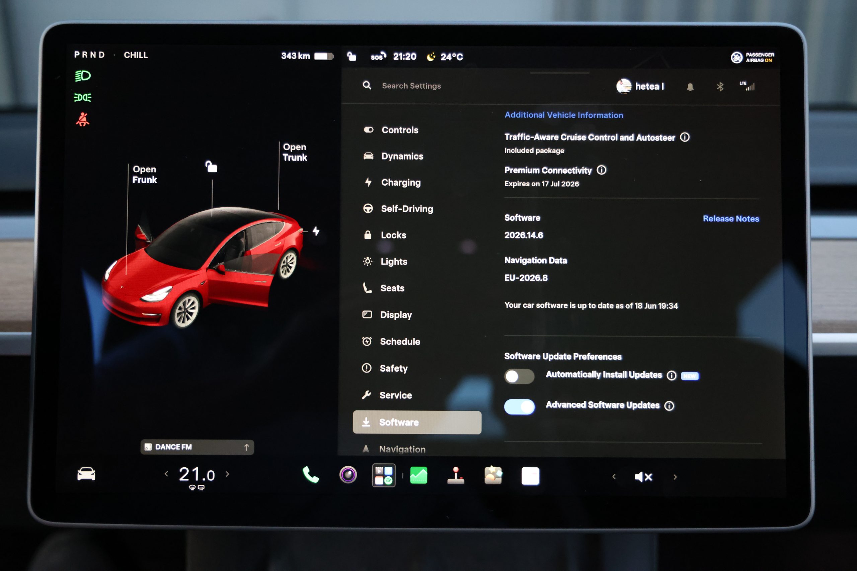857x571 pixels.
Task: Enable Automatically Install Updates toggle
Action: pos(519,376)
